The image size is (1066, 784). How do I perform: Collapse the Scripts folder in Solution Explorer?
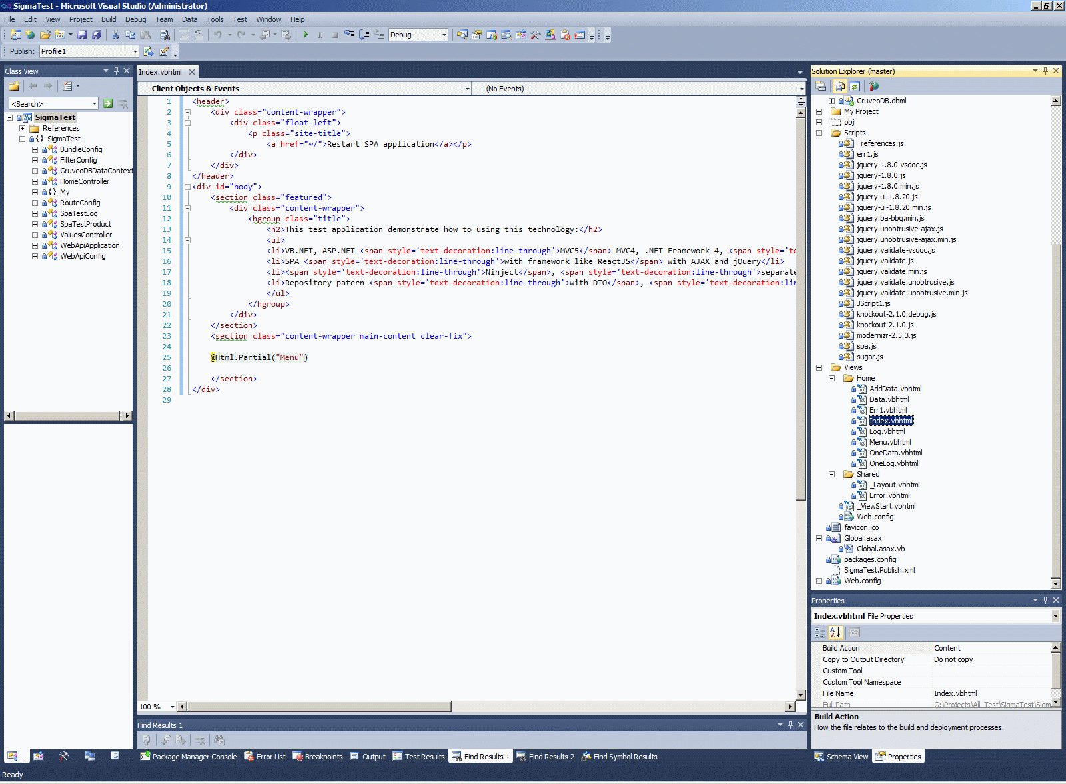[819, 133]
